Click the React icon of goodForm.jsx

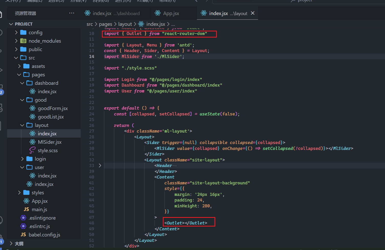(33, 108)
